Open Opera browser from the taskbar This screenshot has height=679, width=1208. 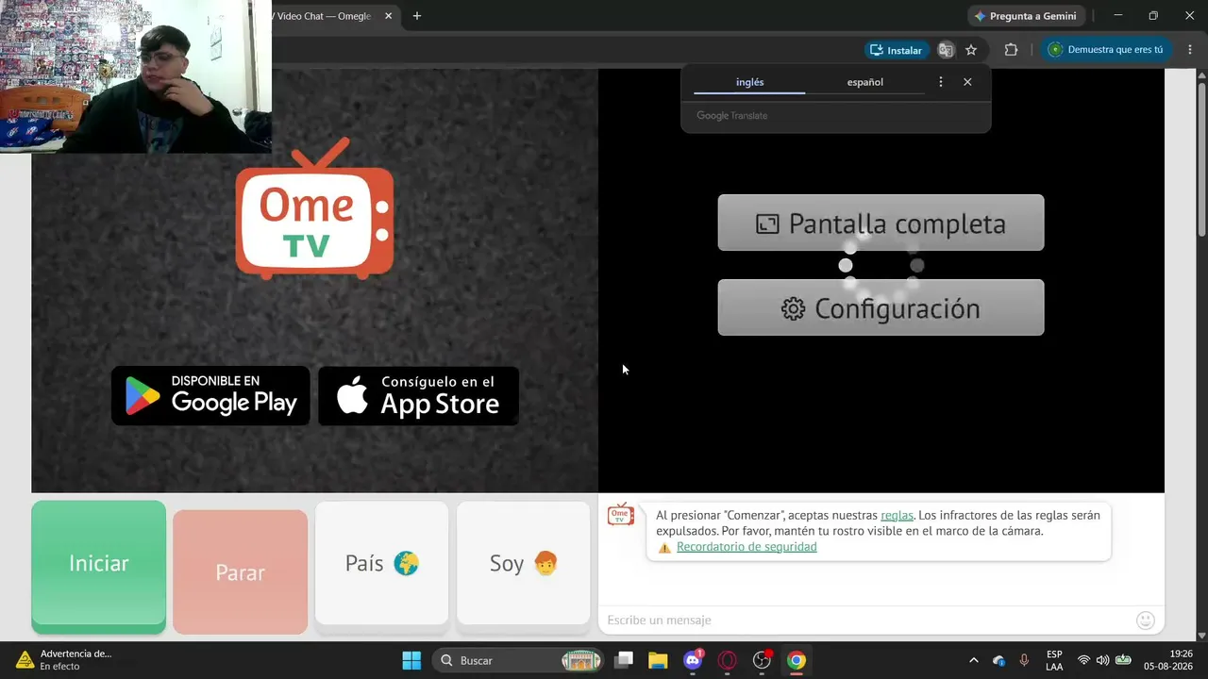(728, 660)
